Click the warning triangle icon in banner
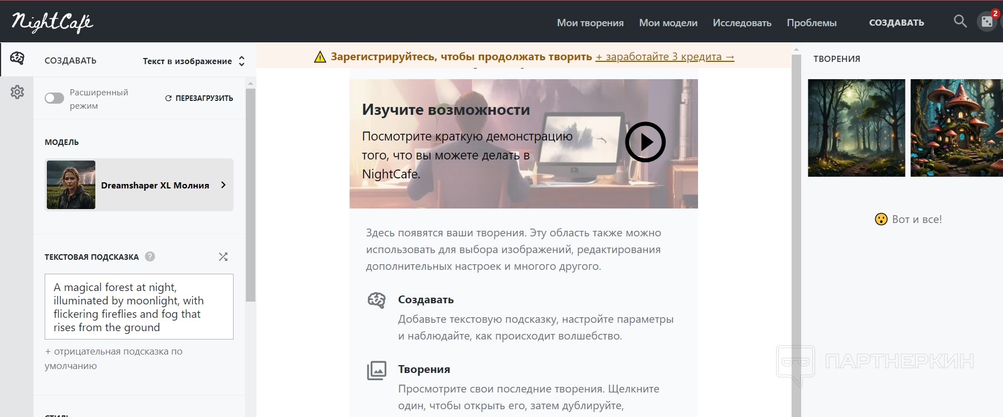The image size is (1003, 417). [320, 57]
